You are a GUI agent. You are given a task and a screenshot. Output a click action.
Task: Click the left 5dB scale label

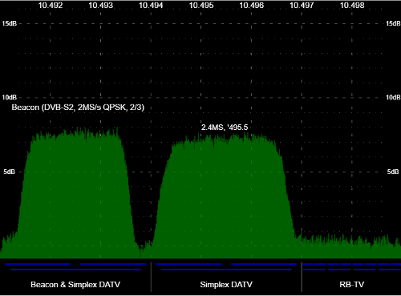10,172
